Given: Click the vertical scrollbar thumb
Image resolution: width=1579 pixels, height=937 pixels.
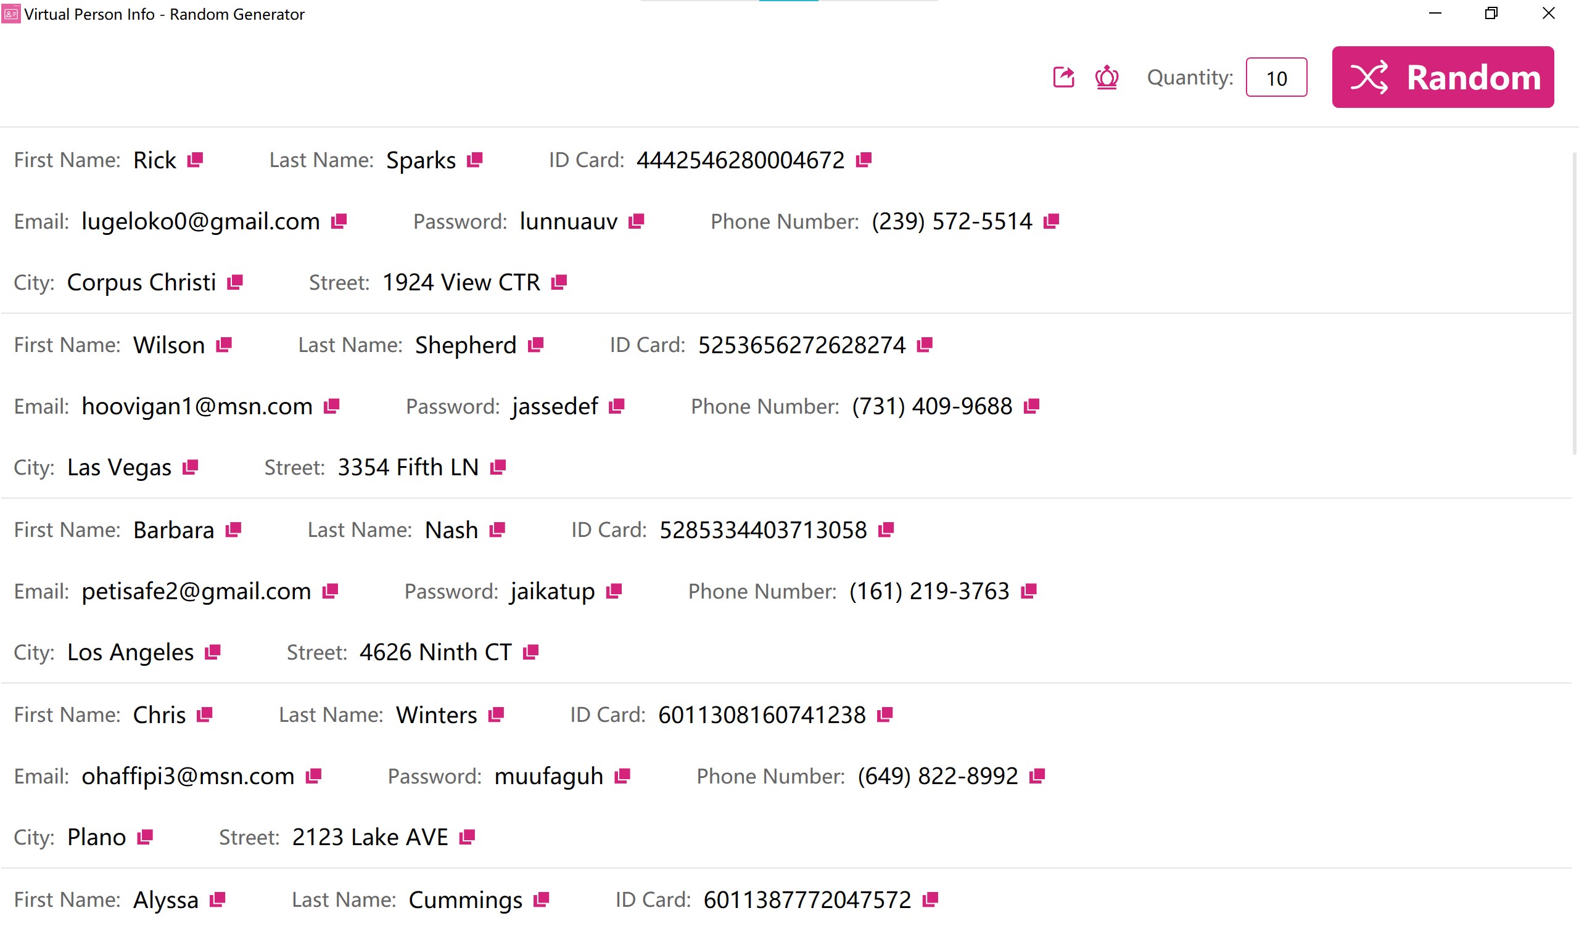Looking at the screenshot, I should tap(1574, 303).
